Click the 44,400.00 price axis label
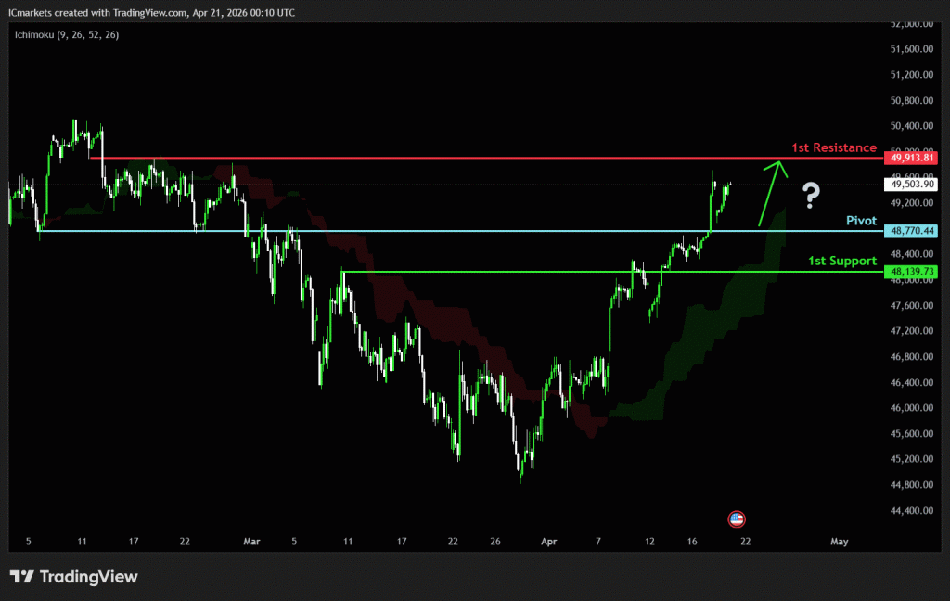Screen dimensions: 950x601 click(x=912, y=510)
